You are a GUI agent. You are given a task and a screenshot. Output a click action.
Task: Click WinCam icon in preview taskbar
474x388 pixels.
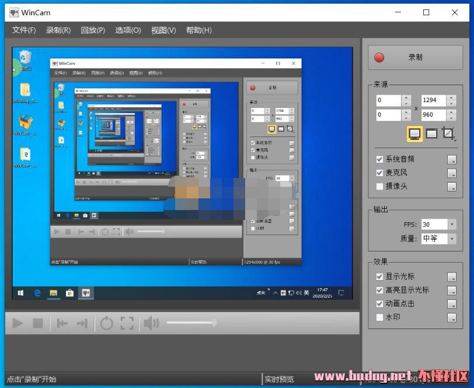(x=86, y=293)
